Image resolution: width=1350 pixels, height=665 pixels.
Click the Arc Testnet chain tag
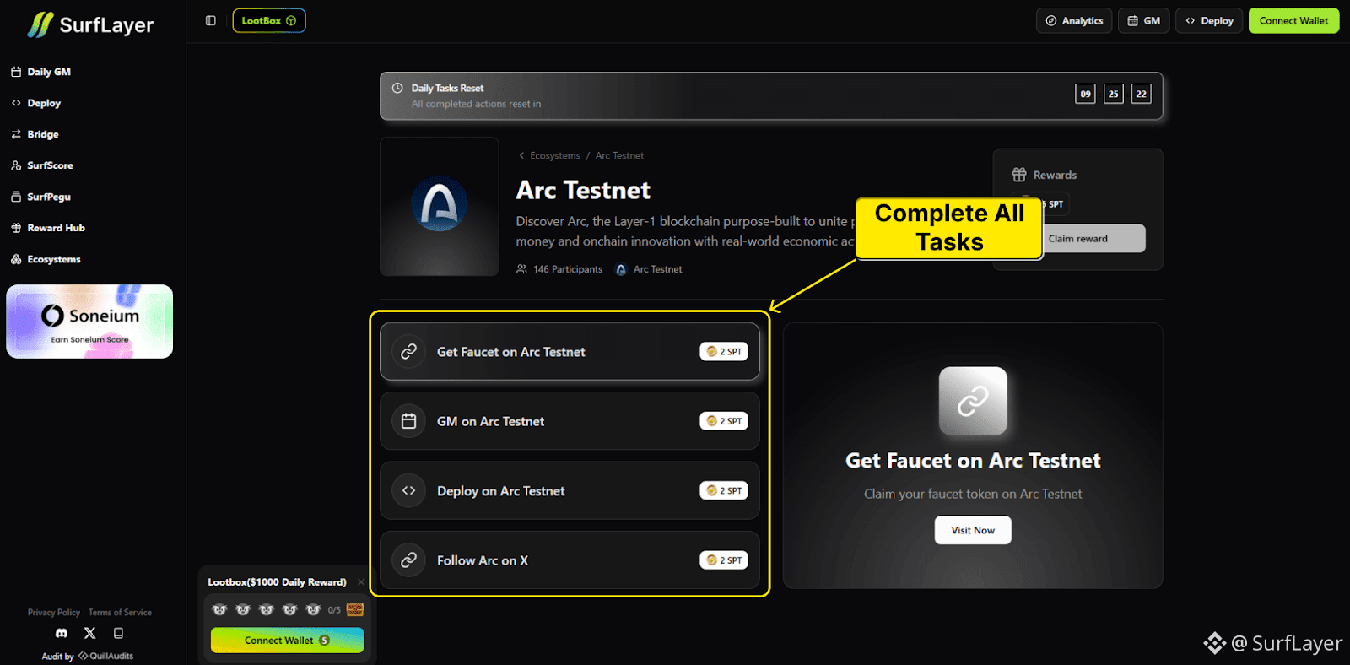[649, 269]
